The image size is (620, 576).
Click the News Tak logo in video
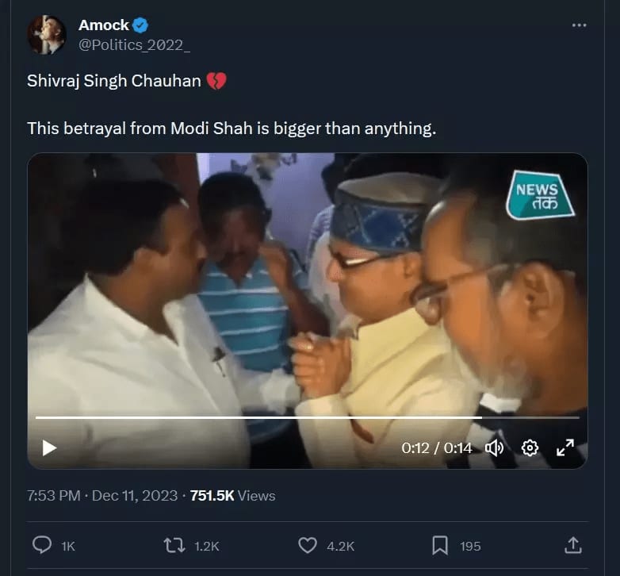pos(539,196)
